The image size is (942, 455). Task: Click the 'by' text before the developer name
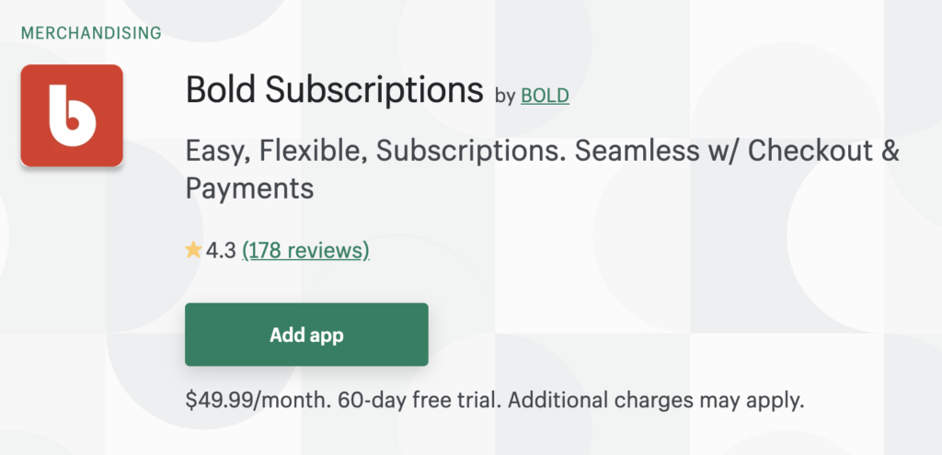click(505, 96)
